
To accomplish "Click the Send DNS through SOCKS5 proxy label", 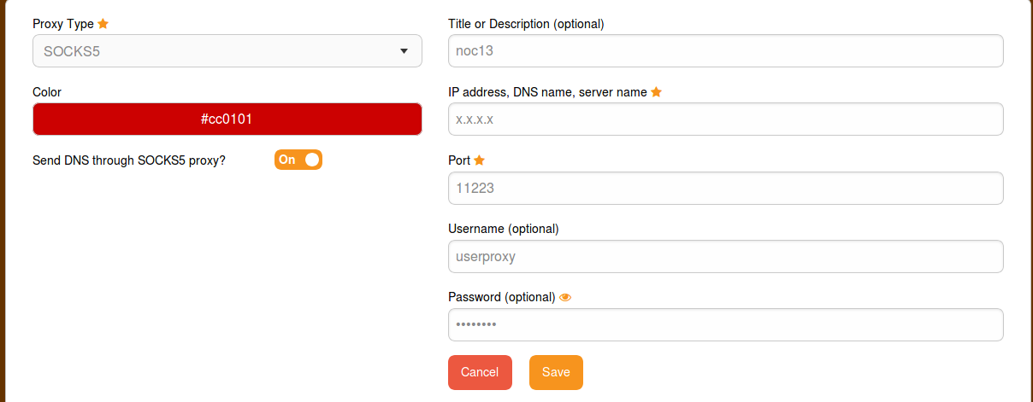I will pyautogui.click(x=129, y=160).
